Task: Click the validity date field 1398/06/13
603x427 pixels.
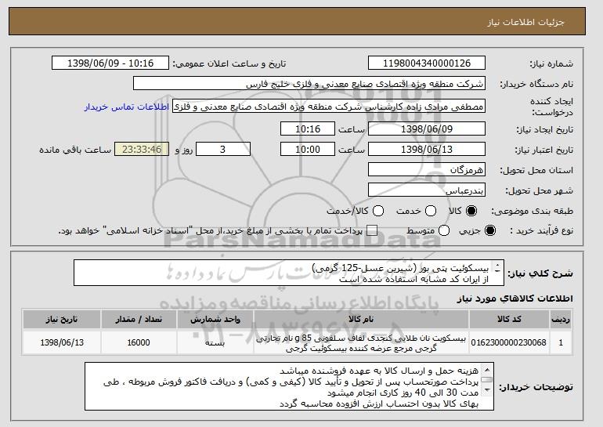Action: 427,150
